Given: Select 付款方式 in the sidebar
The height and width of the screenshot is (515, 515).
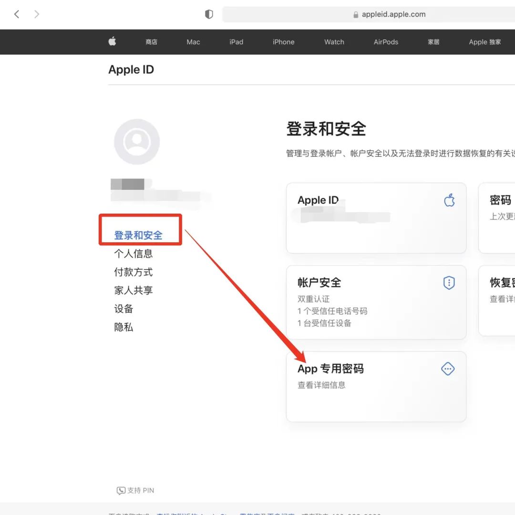Looking at the screenshot, I should coord(134,272).
